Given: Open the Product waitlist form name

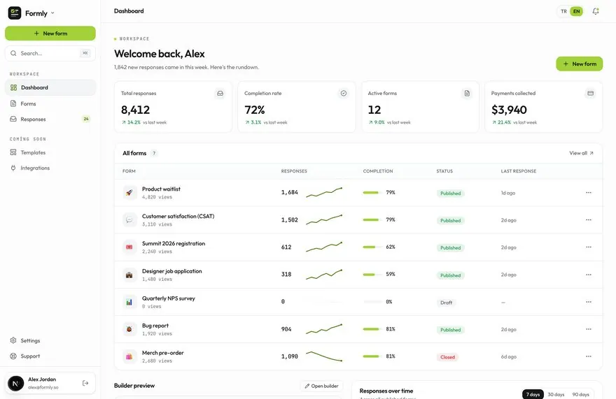Looking at the screenshot, I should [161, 189].
